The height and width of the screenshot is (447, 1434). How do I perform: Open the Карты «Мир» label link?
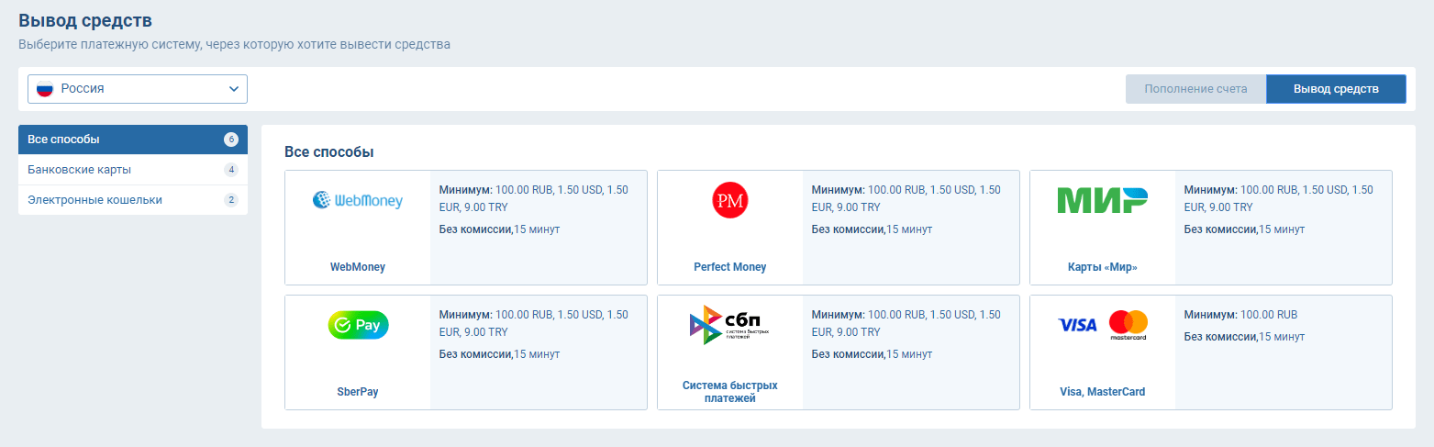[1102, 267]
